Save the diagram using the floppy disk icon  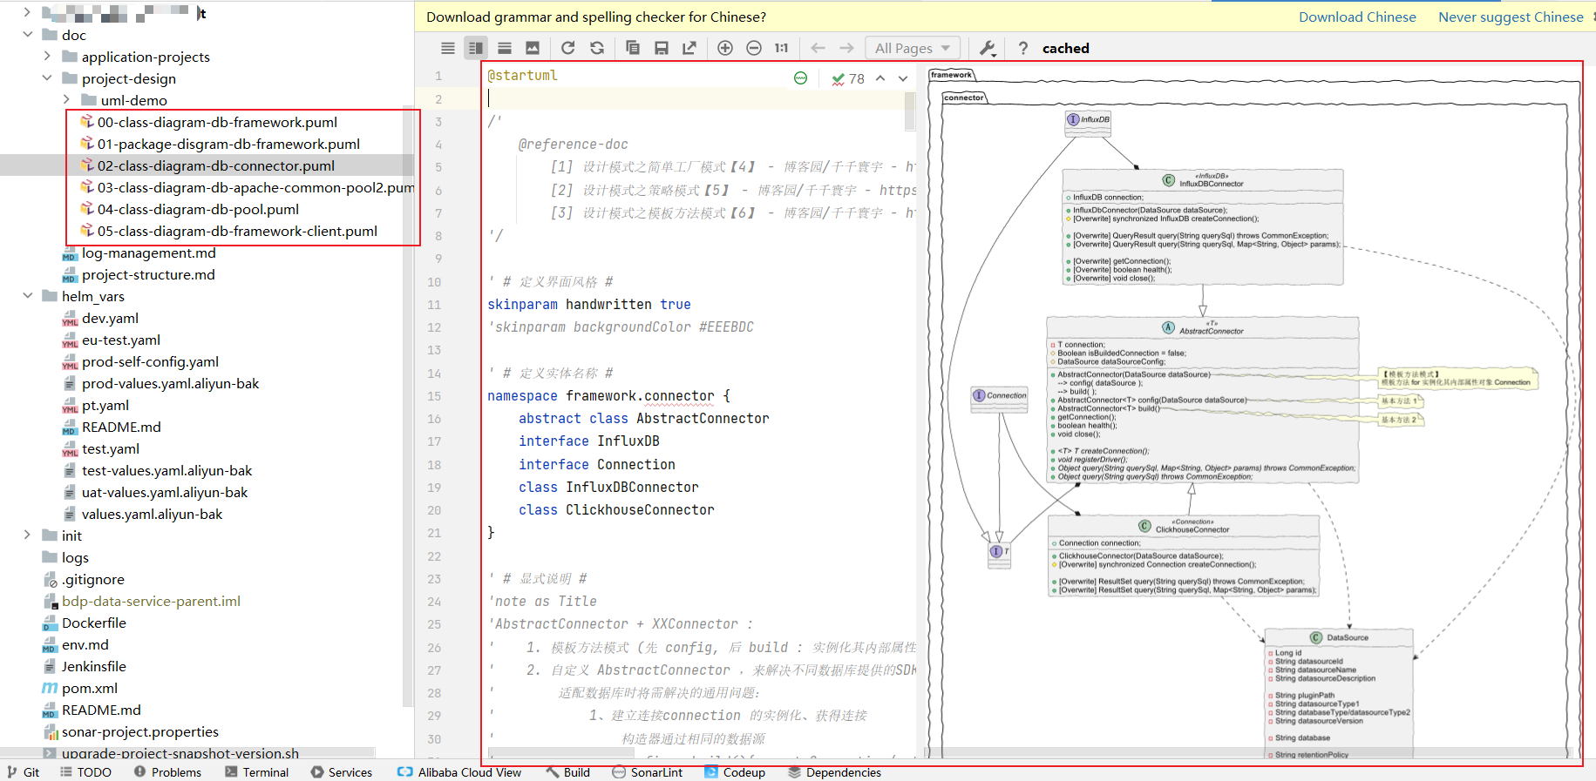[662, 48]
